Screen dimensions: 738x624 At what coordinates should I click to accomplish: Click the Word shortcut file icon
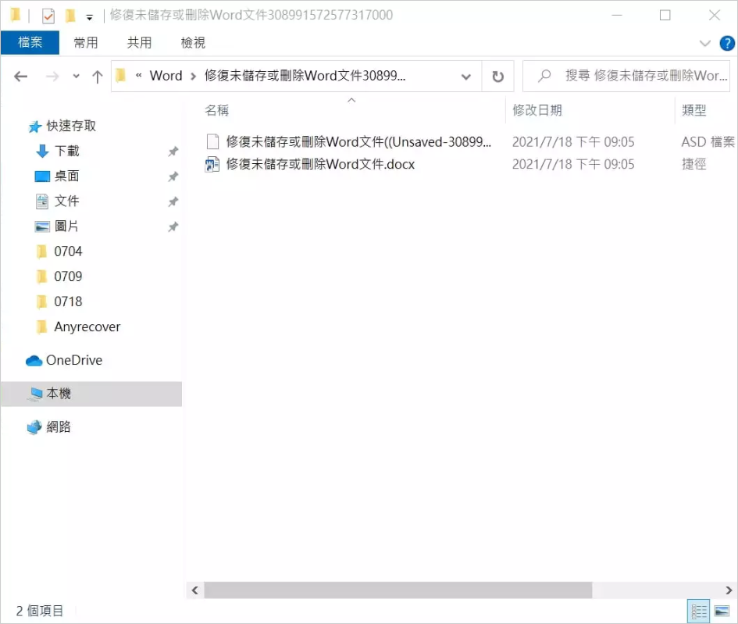[212, 164]
